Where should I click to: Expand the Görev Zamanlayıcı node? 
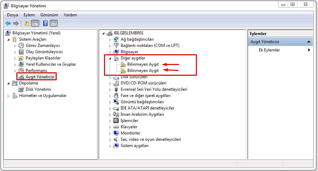(x=15, y=46)
